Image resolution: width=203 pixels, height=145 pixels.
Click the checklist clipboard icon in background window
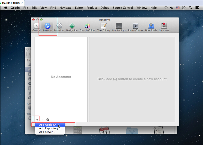coord(159,130)
